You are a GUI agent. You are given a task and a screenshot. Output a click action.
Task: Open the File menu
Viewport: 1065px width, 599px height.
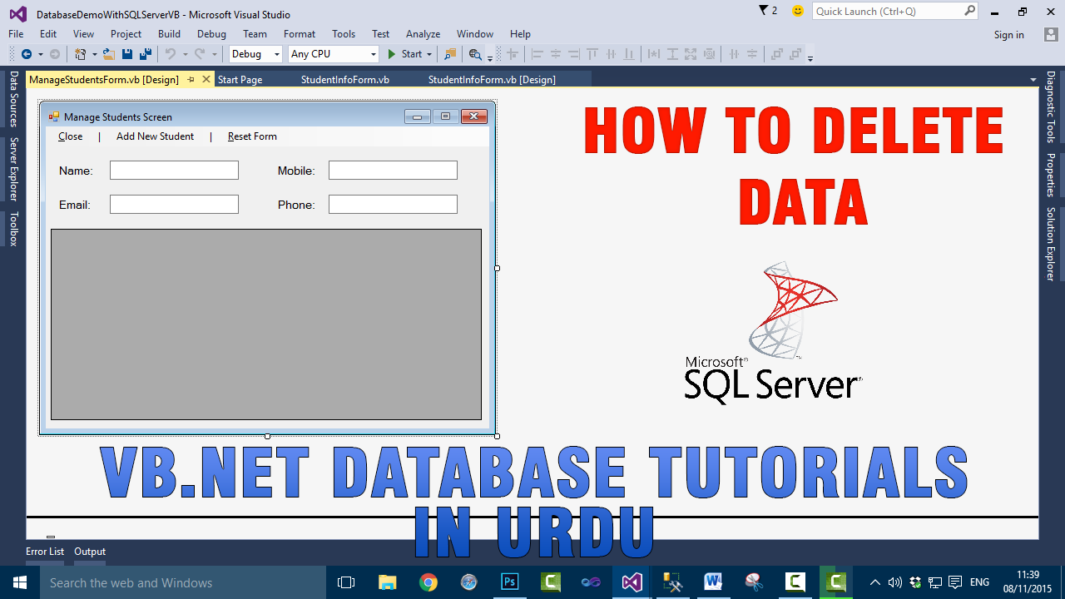[16, 34]
